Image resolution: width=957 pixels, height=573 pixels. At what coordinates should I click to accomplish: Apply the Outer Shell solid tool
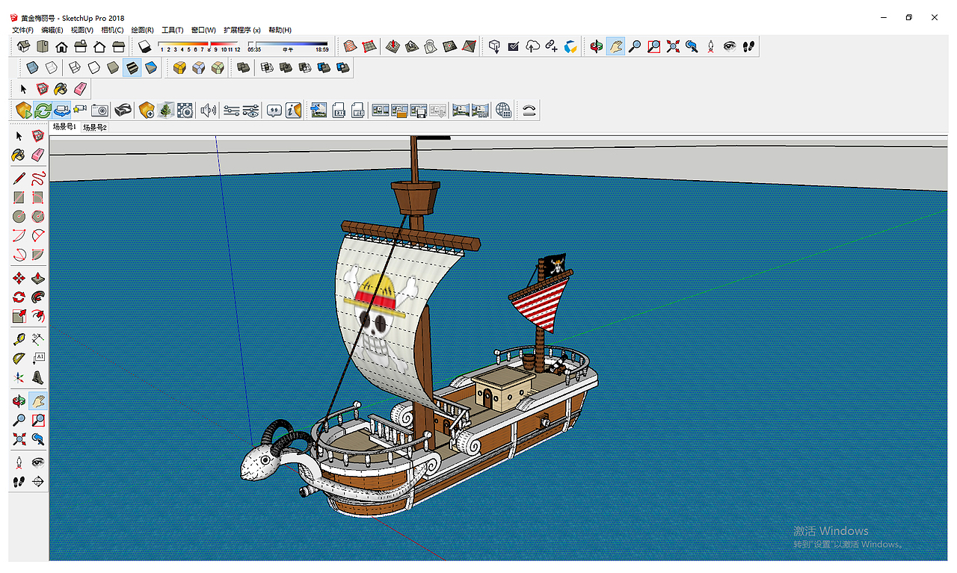tap(243, 68)
